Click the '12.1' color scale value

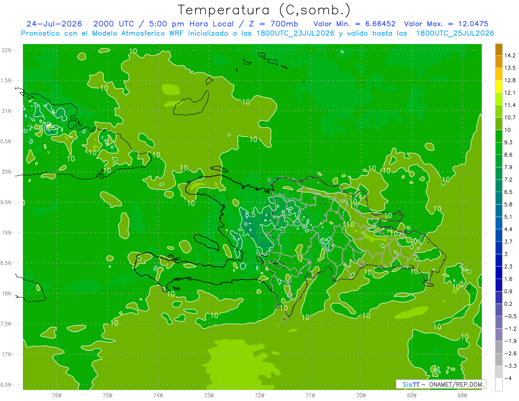coord(510,93)
